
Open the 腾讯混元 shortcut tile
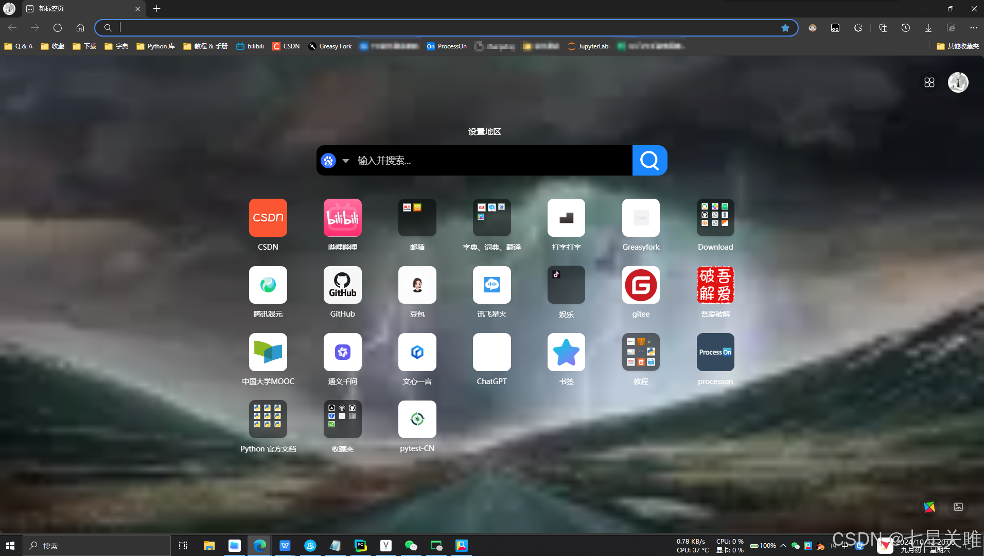coord(268,285)
